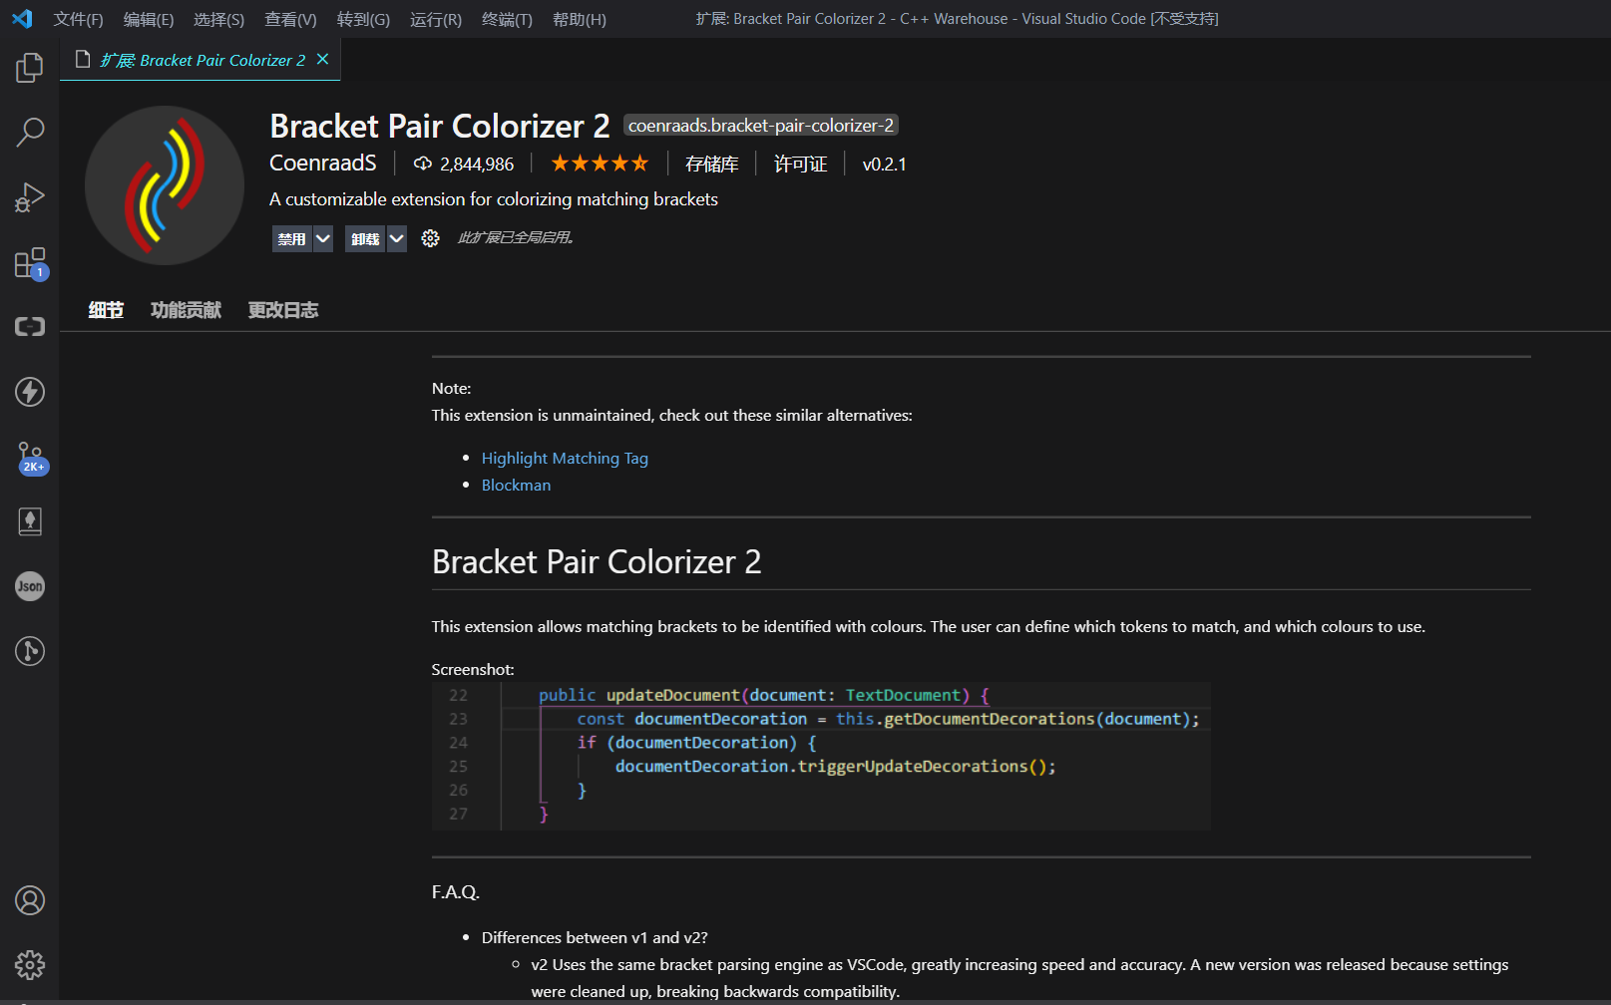Screen dimensions: 1611x1005
Task: Click the 'Differences between v1 and v2?' item
Action: [595, 938]
